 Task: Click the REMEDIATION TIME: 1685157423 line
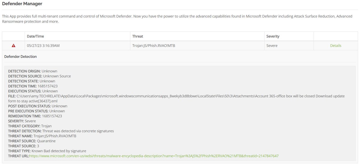35,116
